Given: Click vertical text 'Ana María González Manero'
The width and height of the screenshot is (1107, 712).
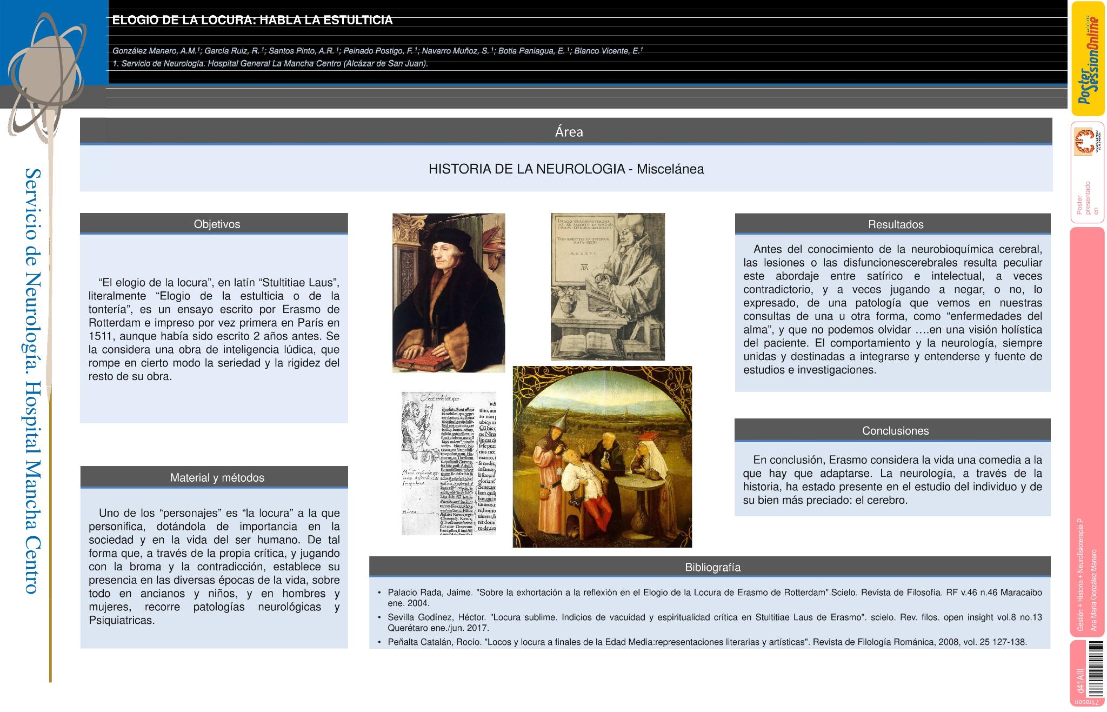Looking at the screenshot, I should [1093, 590].
